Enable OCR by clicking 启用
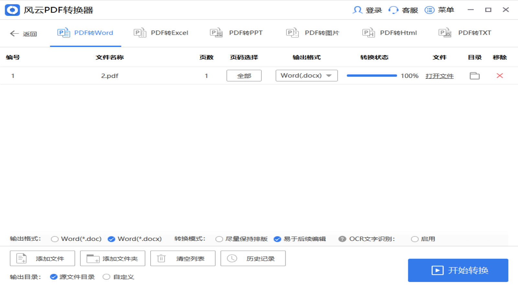 [x=415, y=239]
